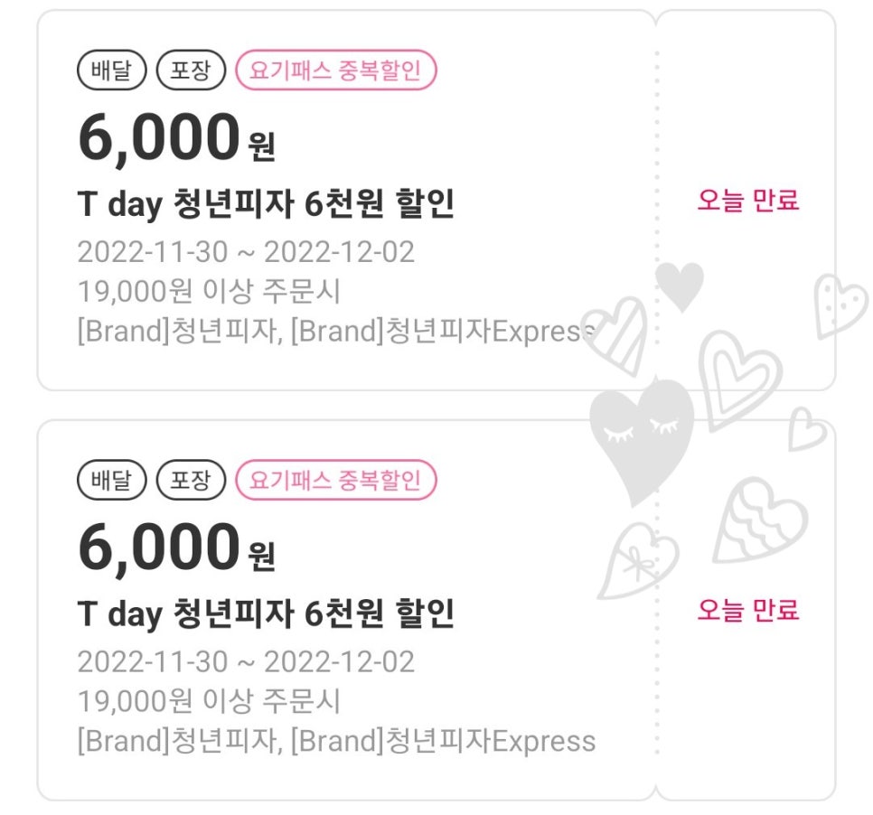Viewport: 873px width, 815px height.
Task: Tap the 포장 tag on second coupon
Action: 191,480
